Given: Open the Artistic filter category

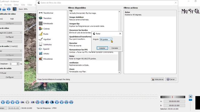Looking at the screenshot, I should point(44,54).
